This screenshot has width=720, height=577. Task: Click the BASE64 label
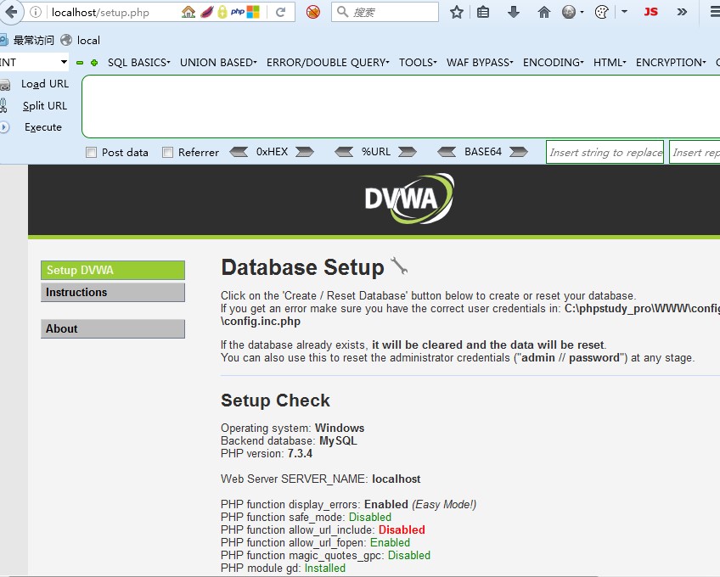click(483, 152)
